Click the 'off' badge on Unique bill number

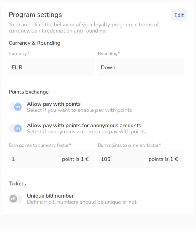click(x=13, y=199)
